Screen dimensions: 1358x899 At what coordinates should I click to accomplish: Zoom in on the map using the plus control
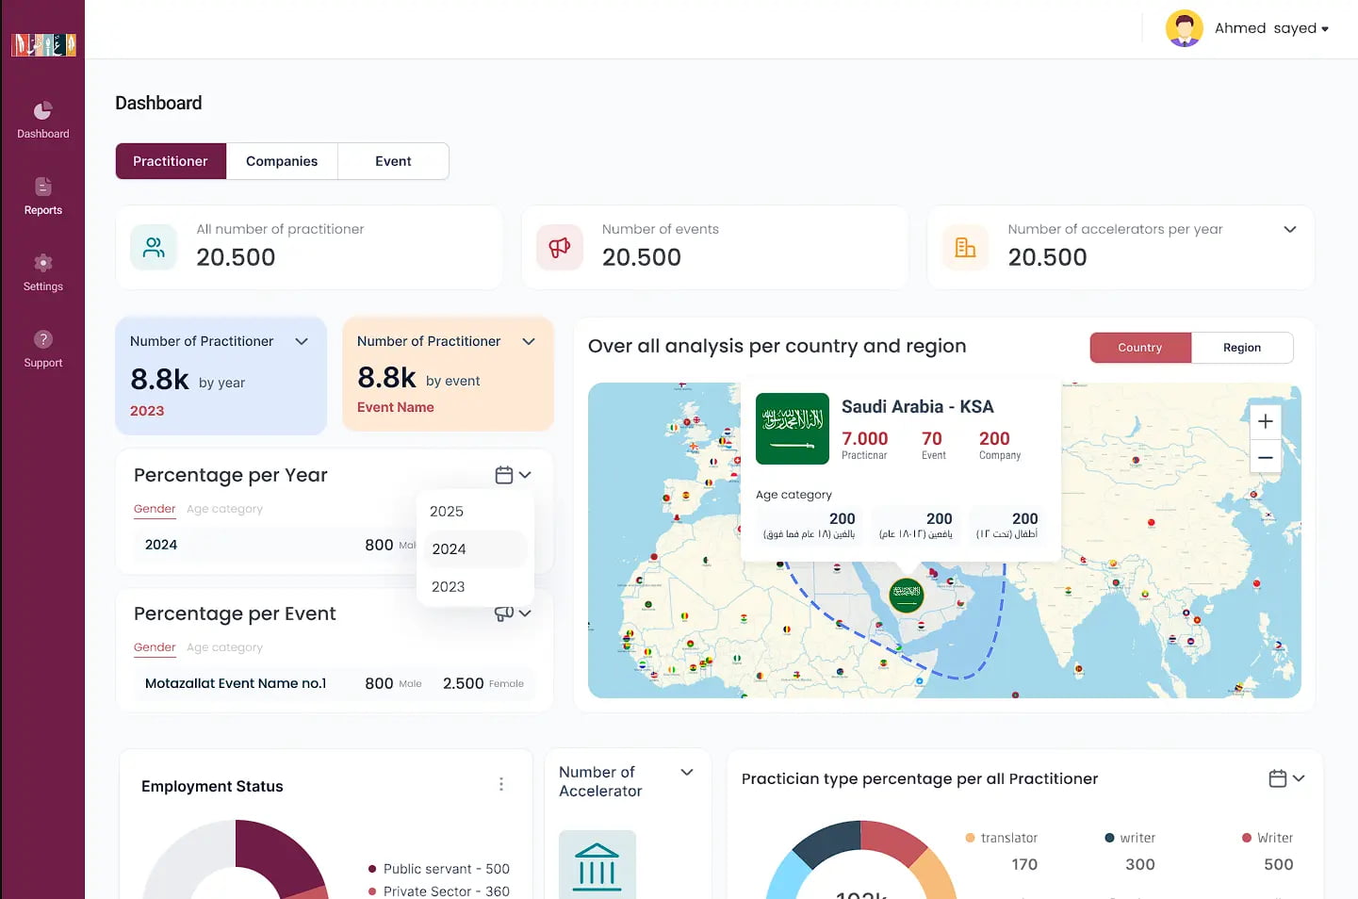pyautogui.click(x=1266, y=421)
